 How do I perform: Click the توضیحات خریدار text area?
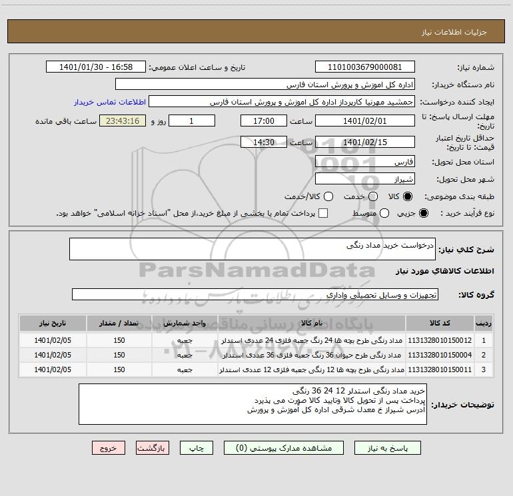tap(253, 404)
